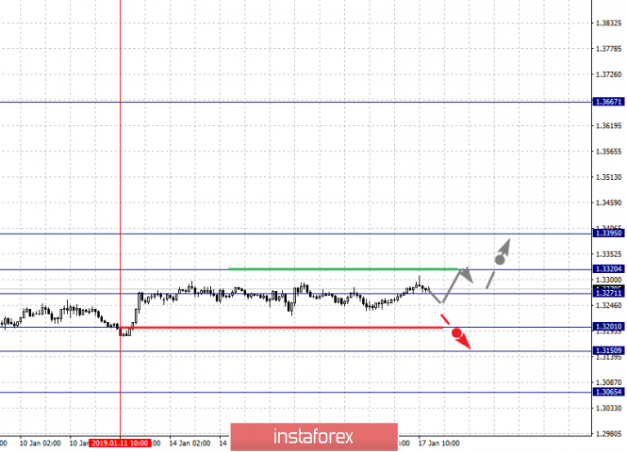Click the 1.30330 price axis value
This screenshot has height=452, width=627.
[x=608, y=408]
